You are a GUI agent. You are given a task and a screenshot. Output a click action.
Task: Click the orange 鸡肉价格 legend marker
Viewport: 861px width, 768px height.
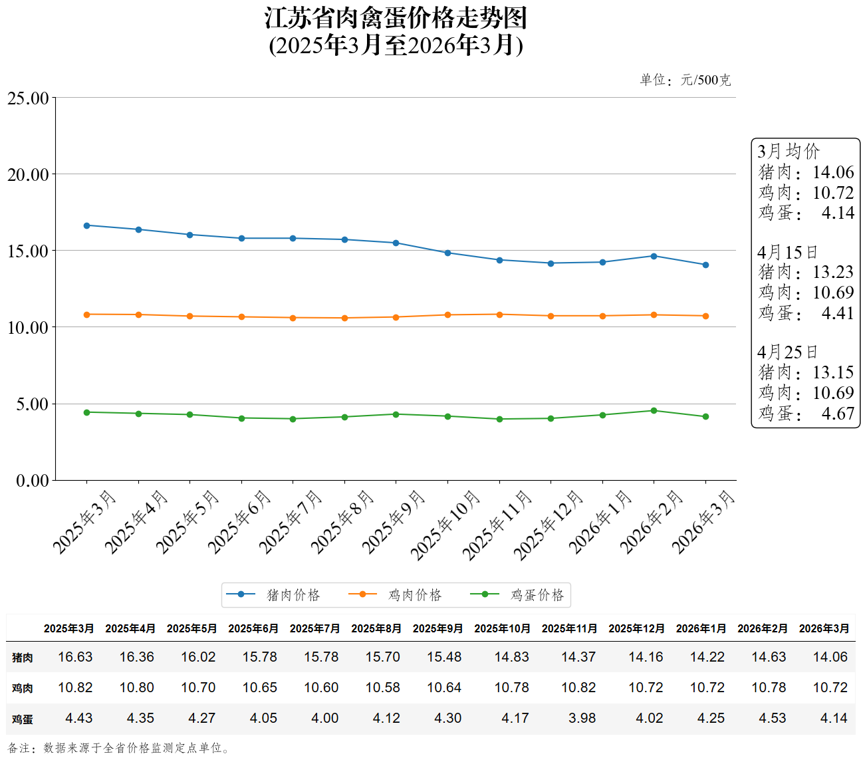[x=362, y=594]
